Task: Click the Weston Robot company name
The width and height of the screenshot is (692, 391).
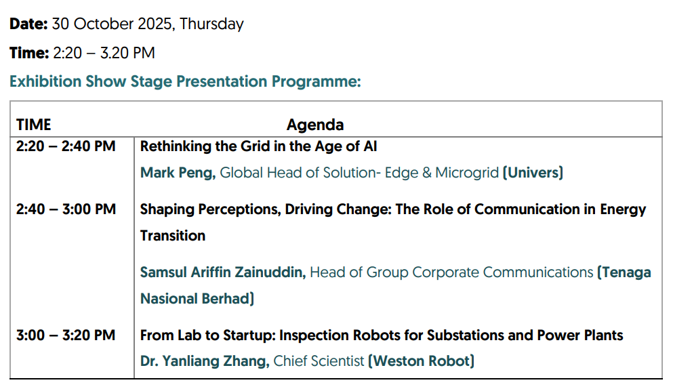Action: point(421,361)
